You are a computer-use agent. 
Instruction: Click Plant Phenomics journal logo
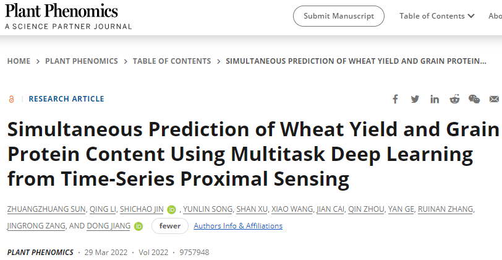tap(68, 17)
